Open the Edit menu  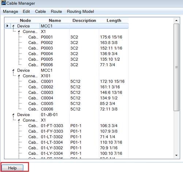[26, 12]
